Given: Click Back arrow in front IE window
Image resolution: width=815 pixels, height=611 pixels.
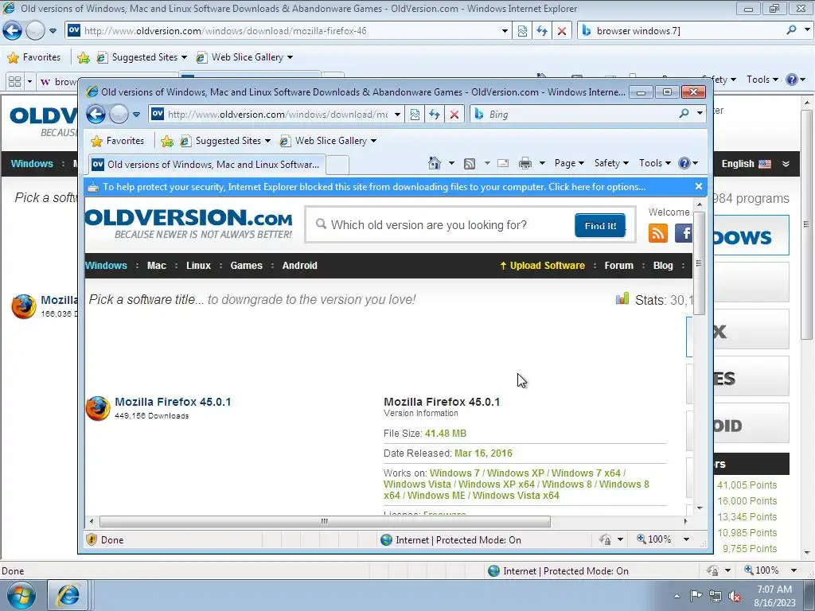Looking at the screenshot, I should [96, 115].
